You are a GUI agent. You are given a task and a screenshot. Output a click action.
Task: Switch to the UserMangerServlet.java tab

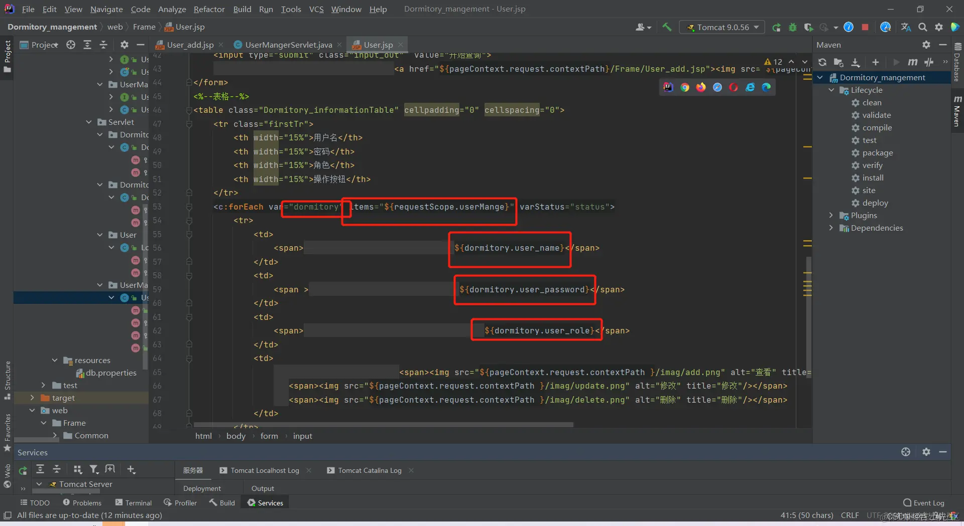click(288, 45)
